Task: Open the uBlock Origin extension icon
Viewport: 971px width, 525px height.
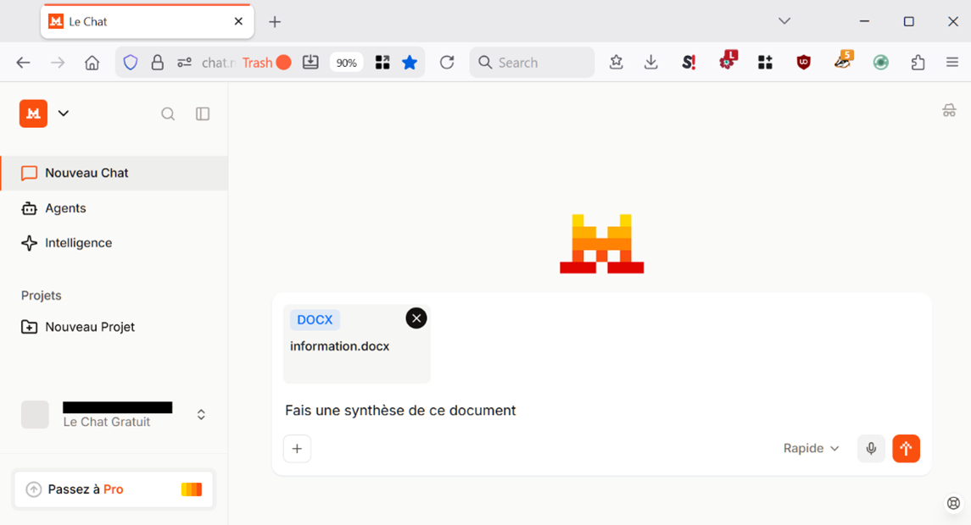Action: [802, 62]
